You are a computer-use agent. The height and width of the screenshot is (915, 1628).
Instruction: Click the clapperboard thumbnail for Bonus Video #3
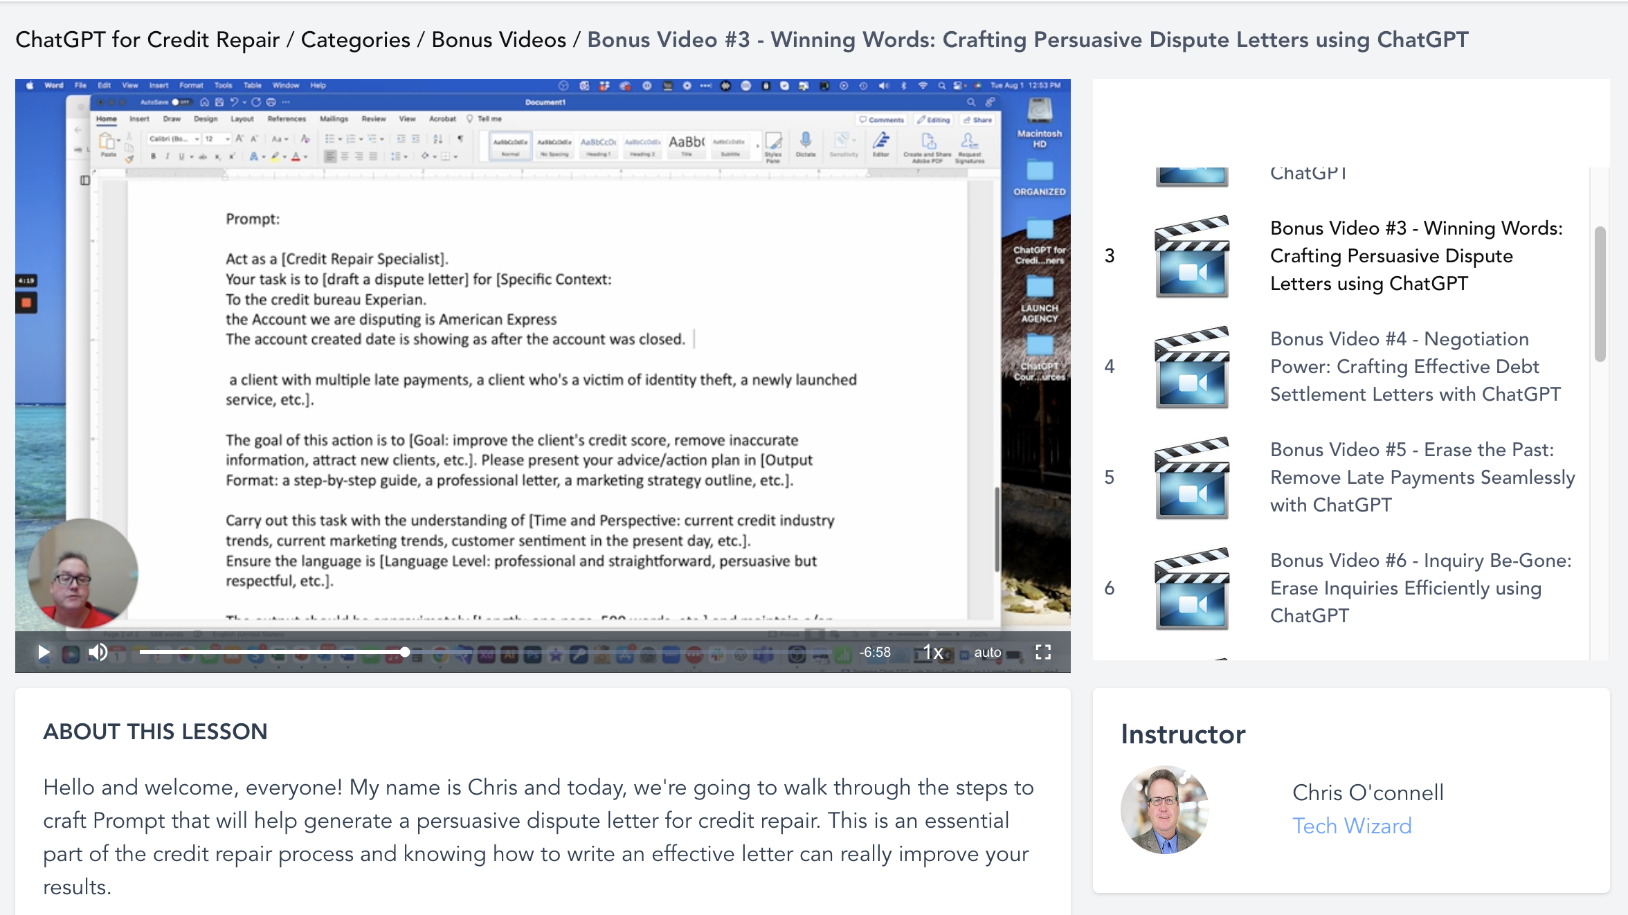click(x=1192, y=256)
